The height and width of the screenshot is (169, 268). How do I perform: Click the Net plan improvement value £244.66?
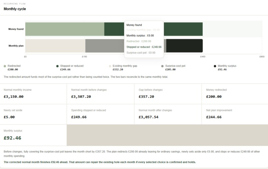point(214,117)
